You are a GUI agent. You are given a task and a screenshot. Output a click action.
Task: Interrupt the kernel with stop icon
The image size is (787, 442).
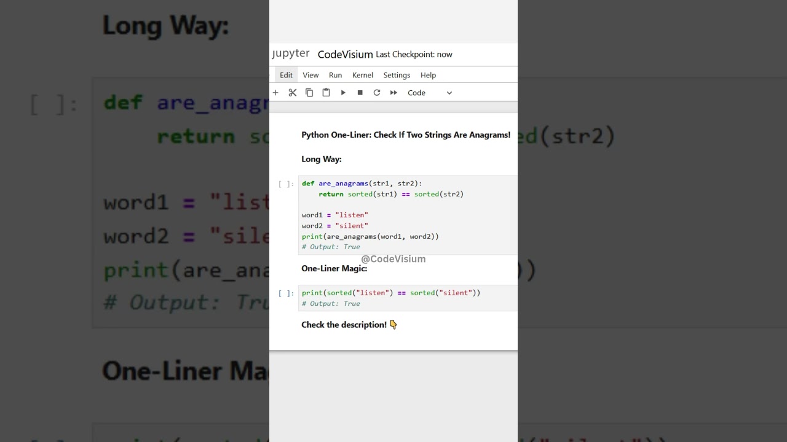(360, 93)
